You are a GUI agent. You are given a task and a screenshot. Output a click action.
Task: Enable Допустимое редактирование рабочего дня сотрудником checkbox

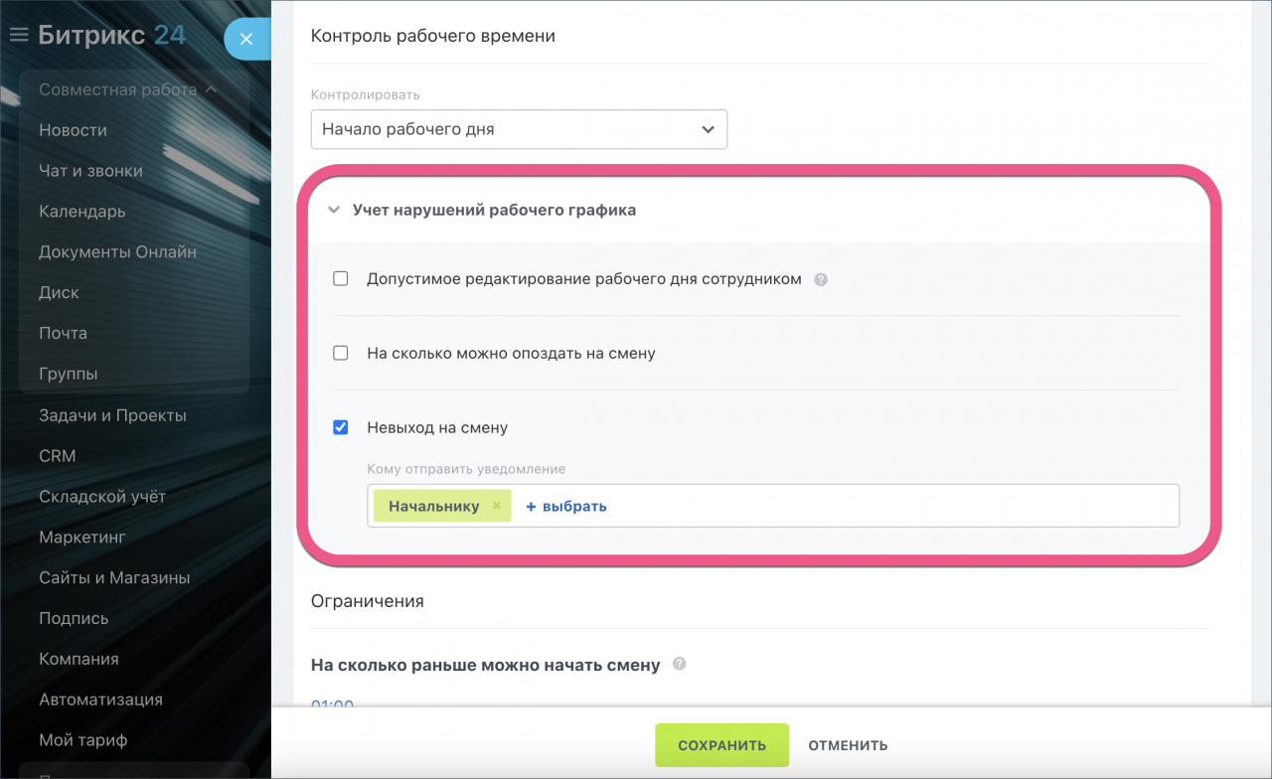pyautogui.click(x=341, y=279)
